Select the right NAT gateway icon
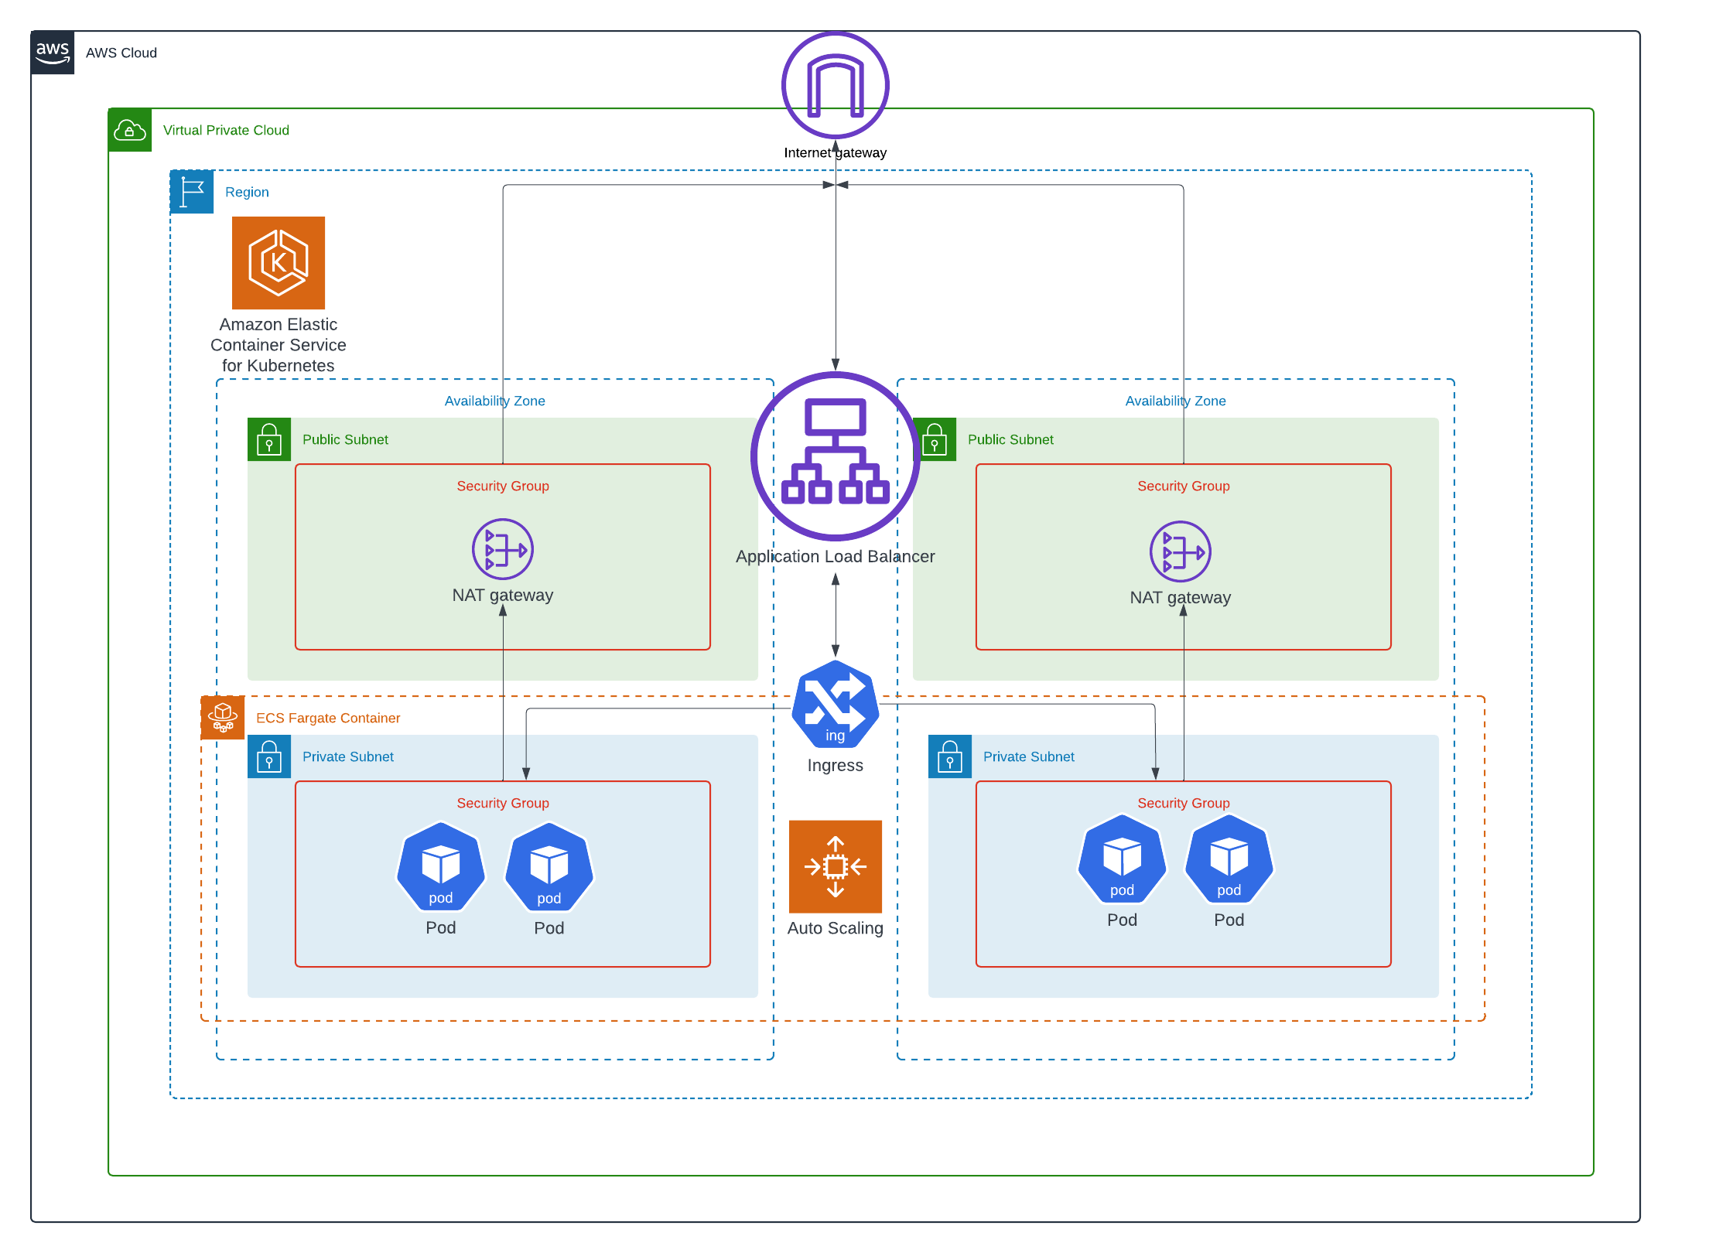Screen dimensions: 1726x1253 point(1181,551)
